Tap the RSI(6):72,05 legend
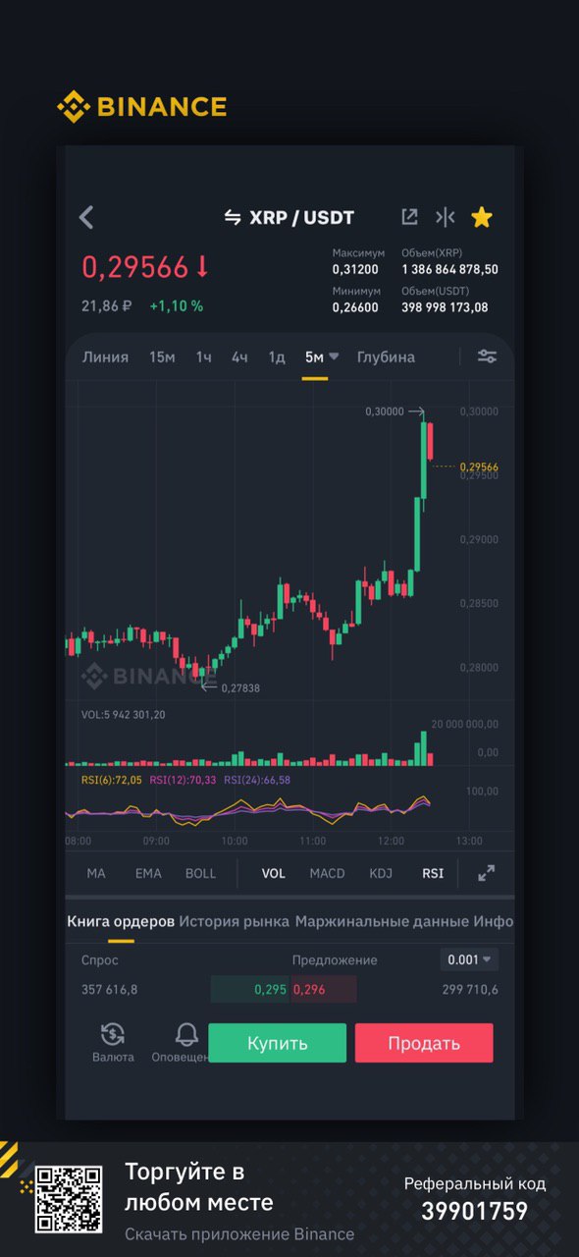The width and height of the screenshot is (579, 1257). click(x=111, y=780)
